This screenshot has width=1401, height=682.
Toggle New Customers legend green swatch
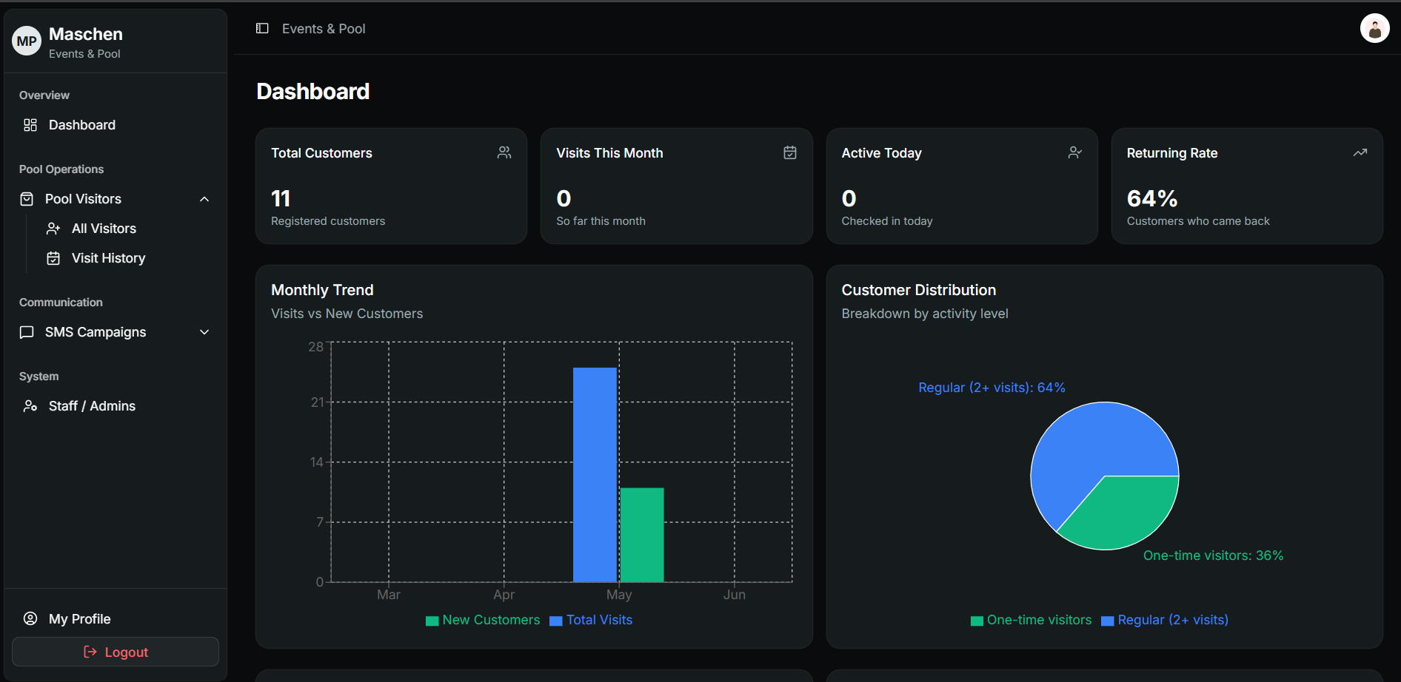(x=432, y=621)
